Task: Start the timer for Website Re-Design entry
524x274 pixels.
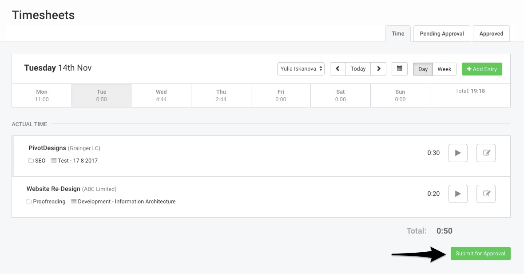Action: (x=458, y=194)
